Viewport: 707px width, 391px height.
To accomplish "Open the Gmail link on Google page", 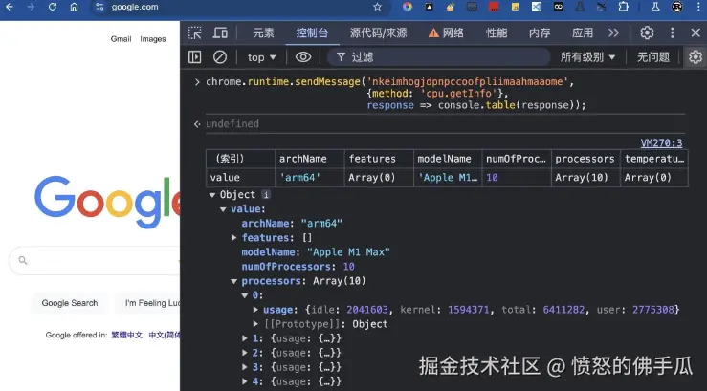I will [121, 39].
